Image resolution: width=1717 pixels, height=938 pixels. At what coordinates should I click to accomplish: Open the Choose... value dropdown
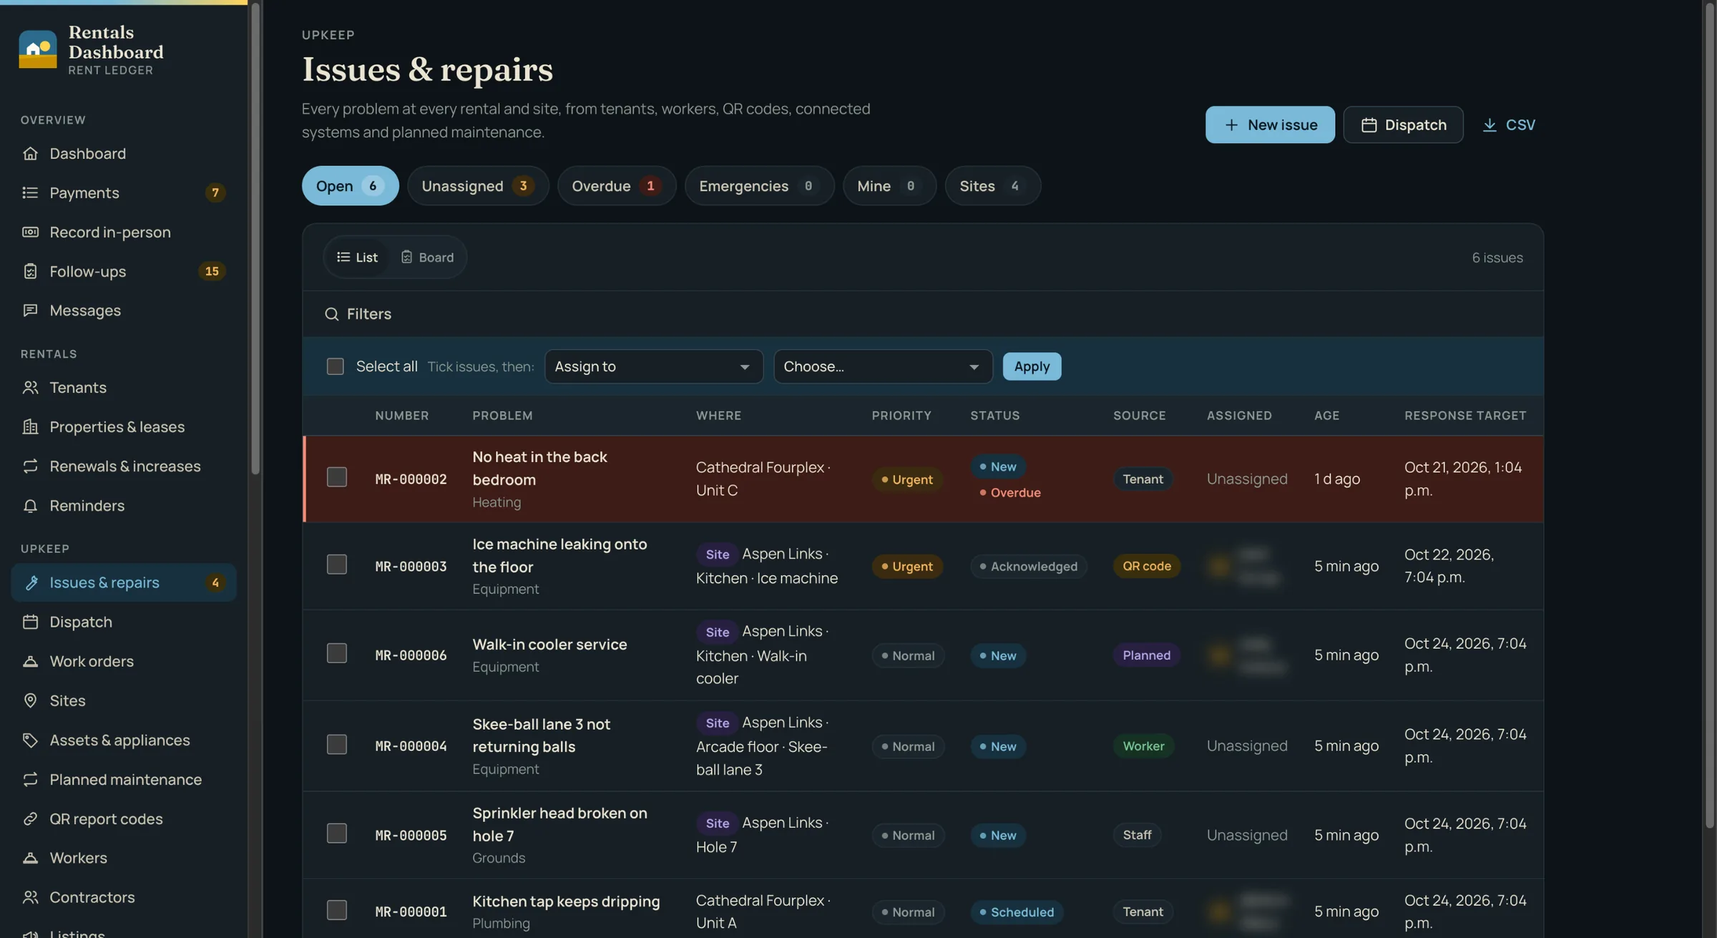pyautogui.click(x=883, y=366)
